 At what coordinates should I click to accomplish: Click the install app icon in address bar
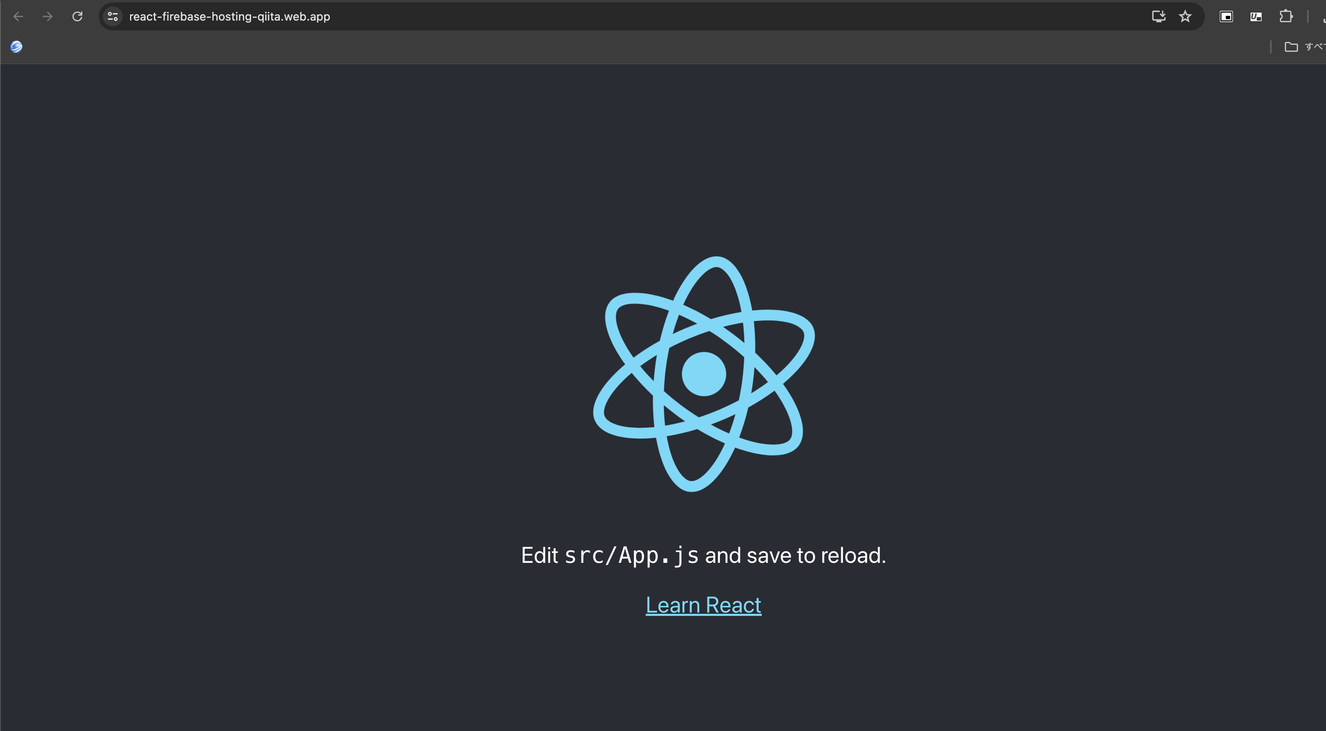coord(1158,16)
